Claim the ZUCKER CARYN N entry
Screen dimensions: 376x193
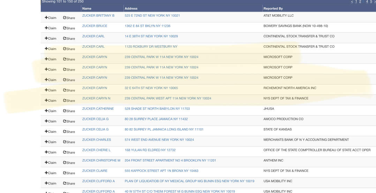click(51, 100)
